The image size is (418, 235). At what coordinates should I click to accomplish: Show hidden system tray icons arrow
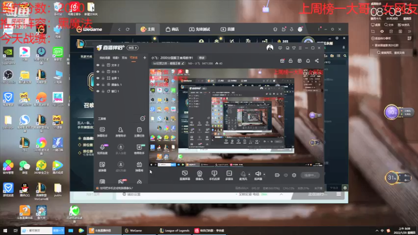[x=377, y=230]
